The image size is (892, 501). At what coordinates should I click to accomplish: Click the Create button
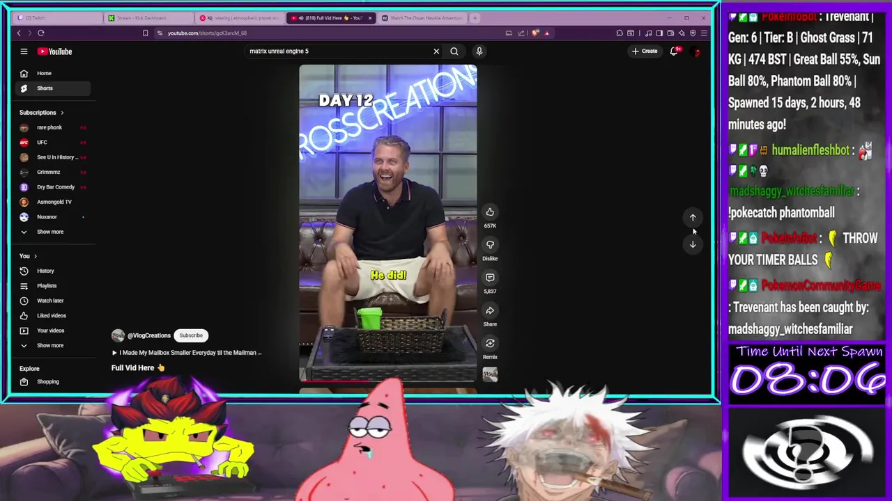[x=645, y=51]
